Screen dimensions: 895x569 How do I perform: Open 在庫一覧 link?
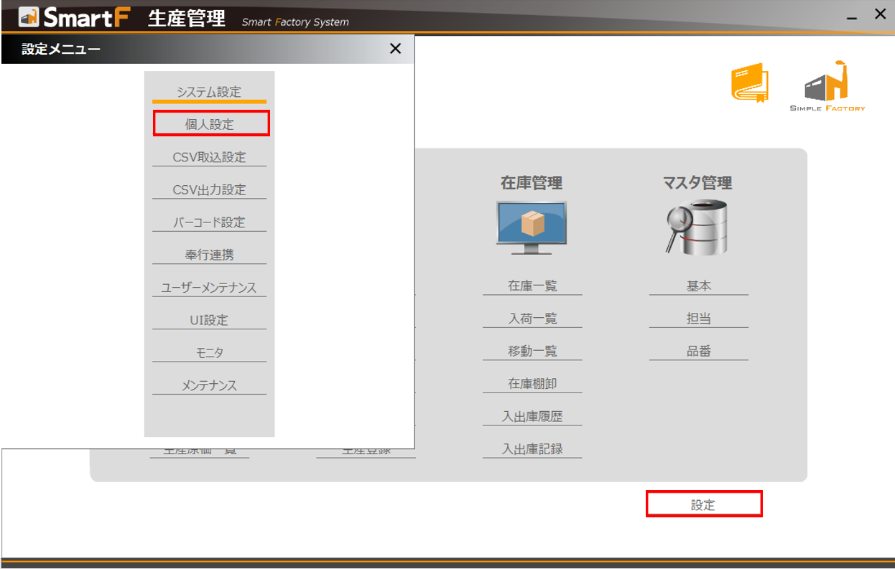coord(532,286)
